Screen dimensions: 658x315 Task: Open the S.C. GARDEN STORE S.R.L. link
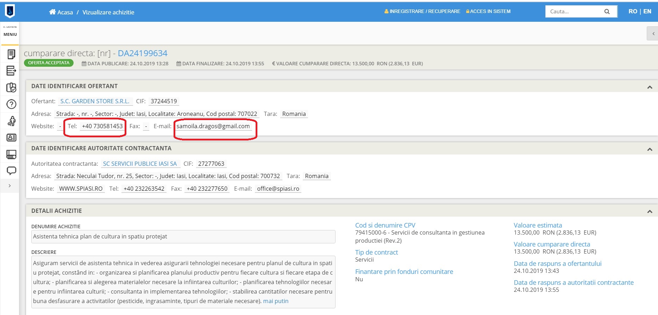click(x=95, y=101)
